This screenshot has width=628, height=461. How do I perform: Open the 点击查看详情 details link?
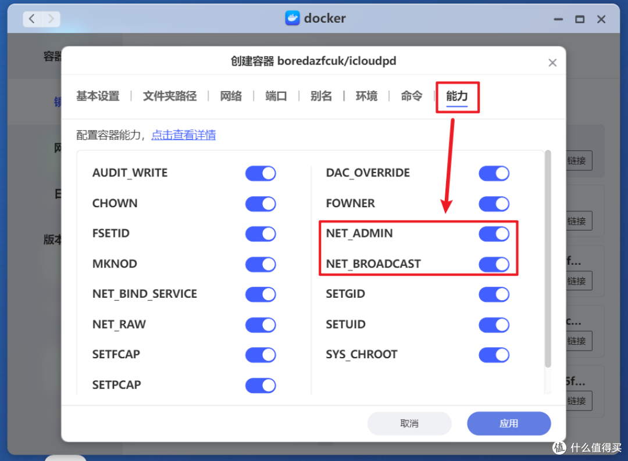coord(184,135)
